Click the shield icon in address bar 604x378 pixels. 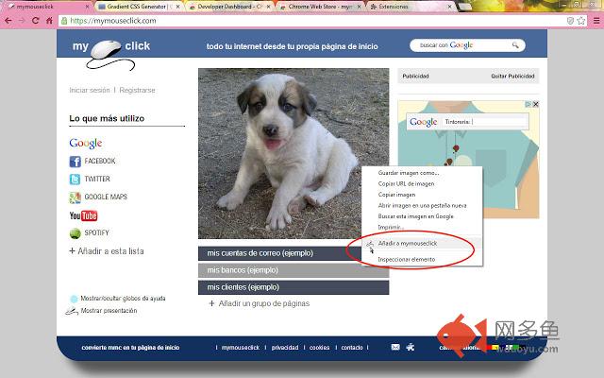click(x=570, y=21)
